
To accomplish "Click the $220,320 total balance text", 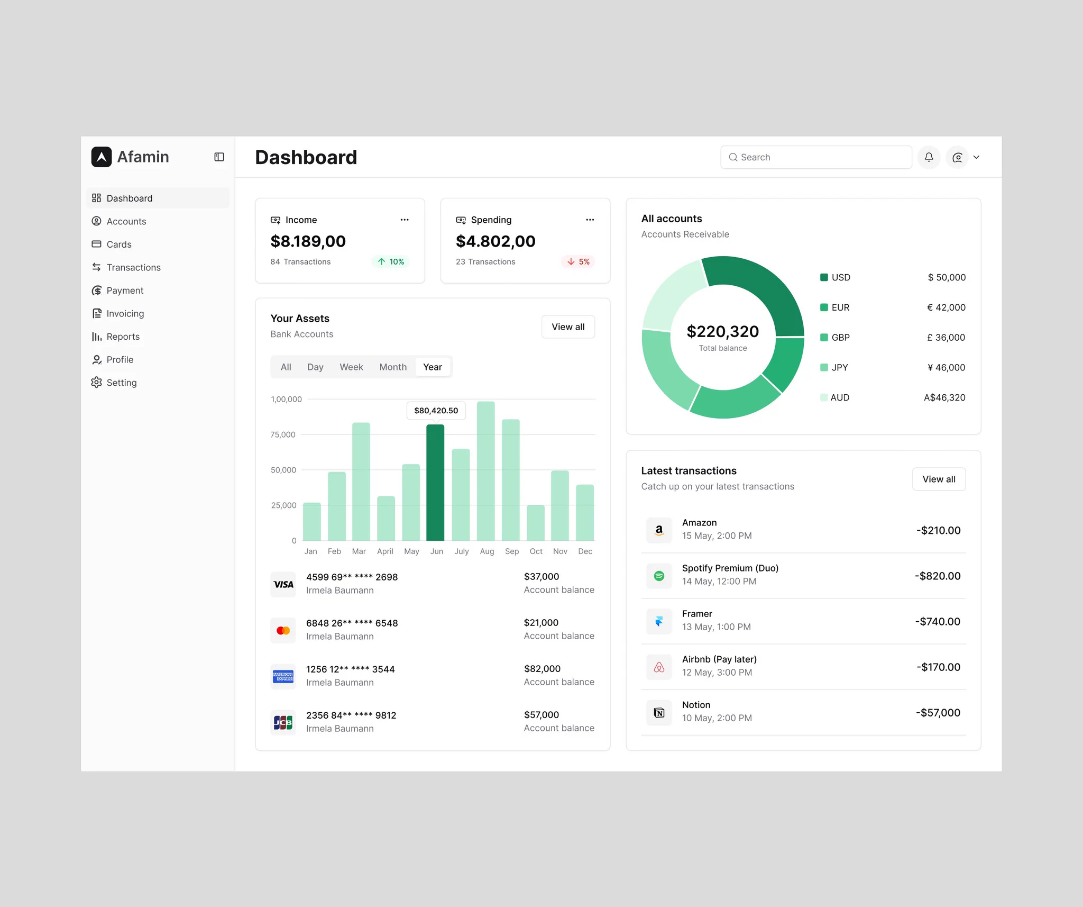I will [722, 331].
